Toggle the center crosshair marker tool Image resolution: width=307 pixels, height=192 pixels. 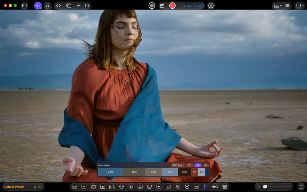(x=84, y=187)
